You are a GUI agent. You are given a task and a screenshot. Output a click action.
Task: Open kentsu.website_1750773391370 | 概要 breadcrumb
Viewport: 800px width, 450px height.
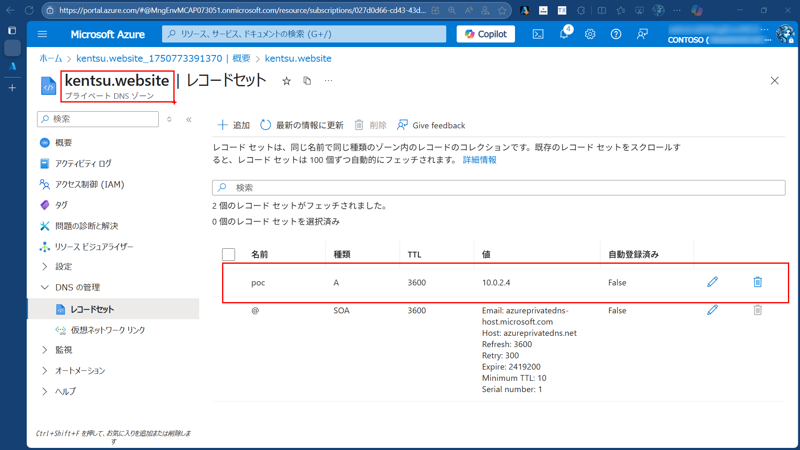point(163,58)
